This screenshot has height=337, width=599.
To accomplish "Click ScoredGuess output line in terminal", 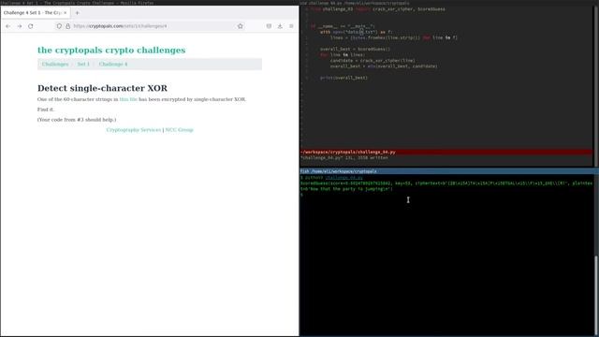I will coord(446,183).
